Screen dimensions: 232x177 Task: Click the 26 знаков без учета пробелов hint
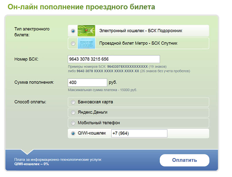pos(165,71)
